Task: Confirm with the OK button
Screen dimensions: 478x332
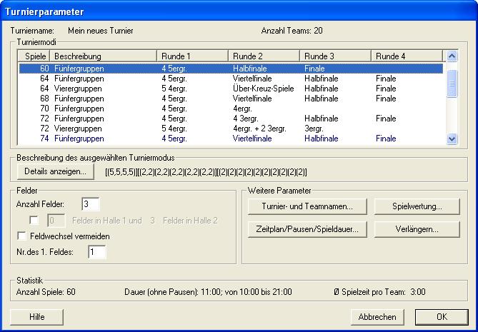Action: click(442, 317)
